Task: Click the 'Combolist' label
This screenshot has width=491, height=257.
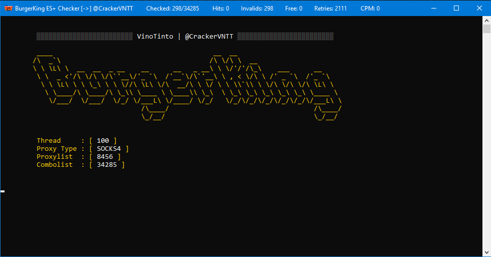Action: (55, 164)
